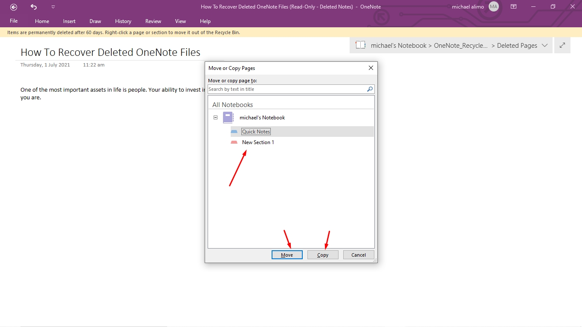Expand the notebook breadcrumb dropdown chevron

(x=544, y=46)
